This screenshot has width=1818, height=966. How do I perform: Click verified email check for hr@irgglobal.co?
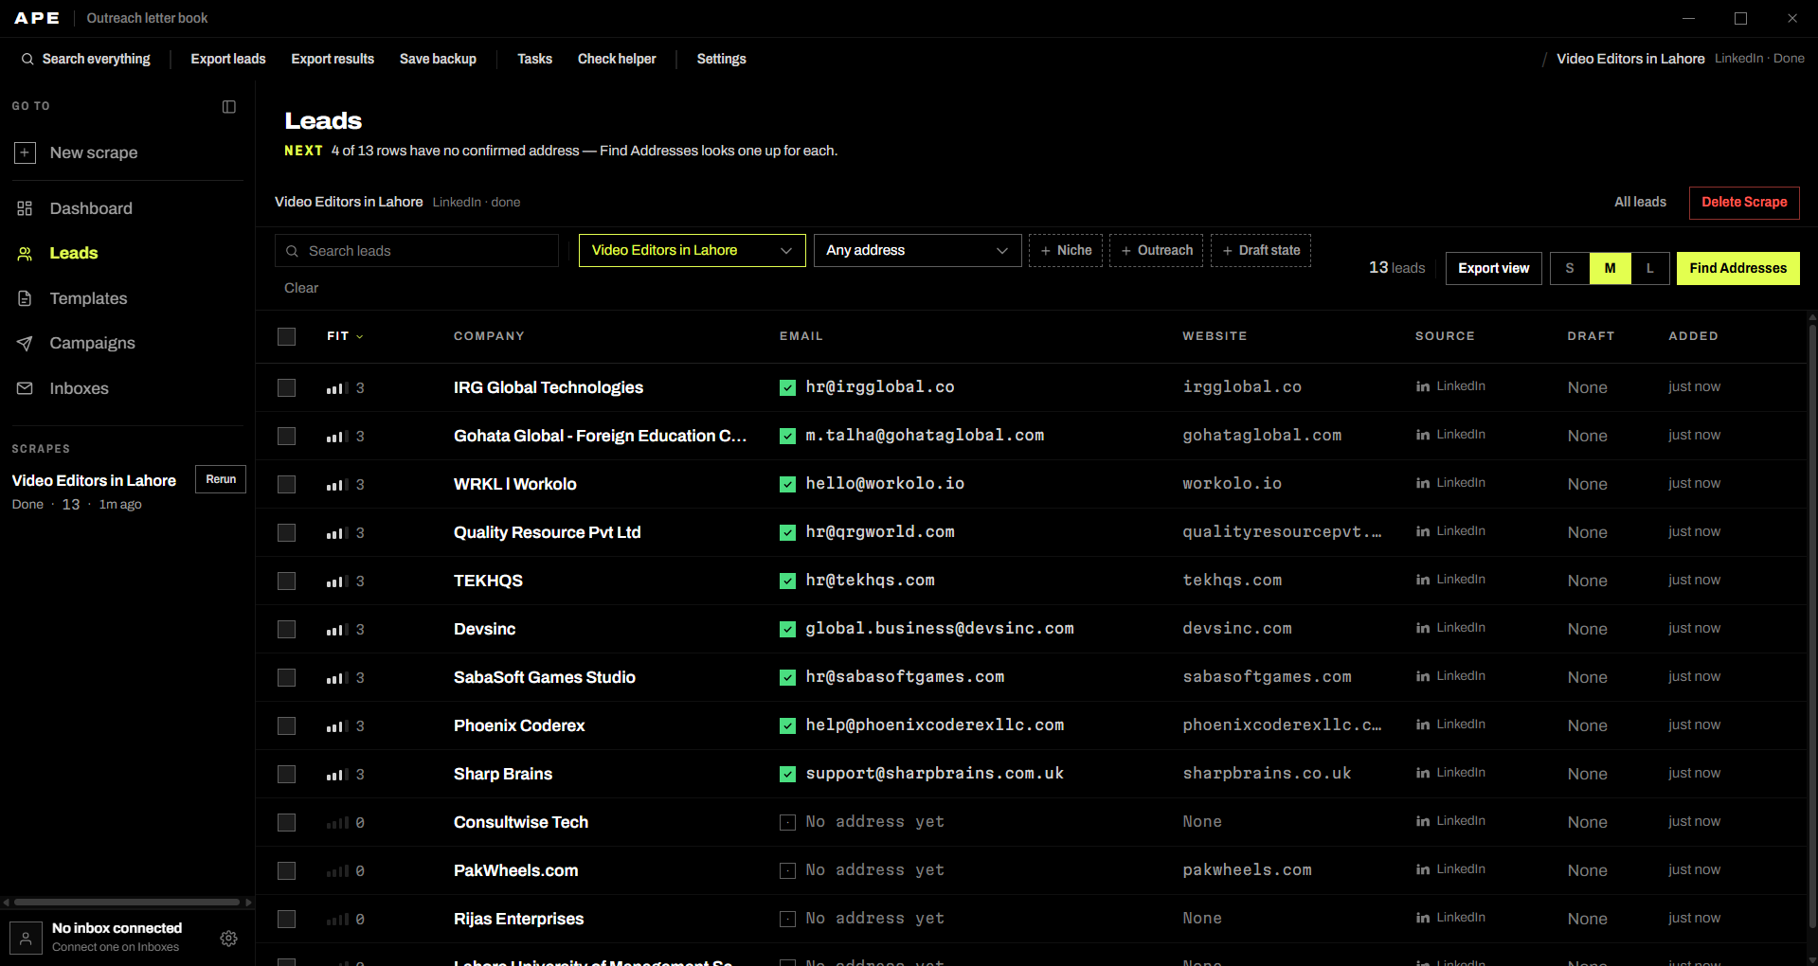[787, 387]
